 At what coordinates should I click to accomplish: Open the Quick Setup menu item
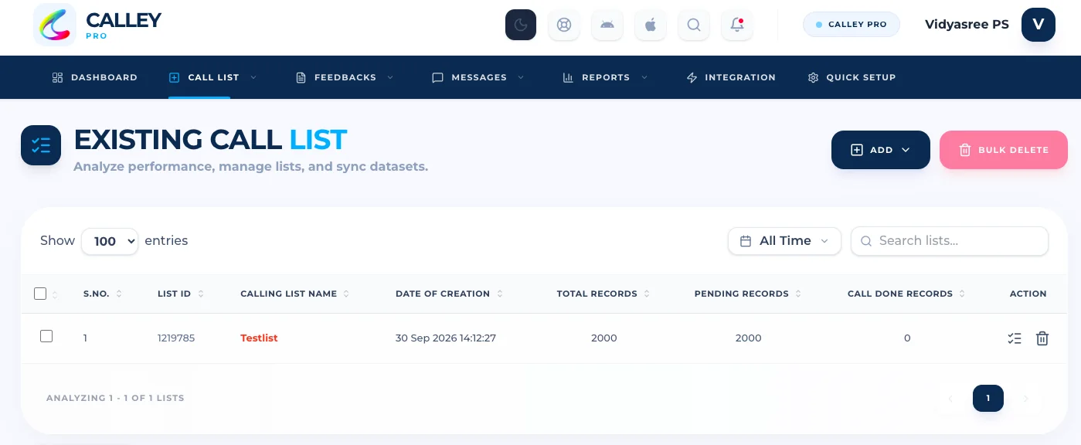852,77
